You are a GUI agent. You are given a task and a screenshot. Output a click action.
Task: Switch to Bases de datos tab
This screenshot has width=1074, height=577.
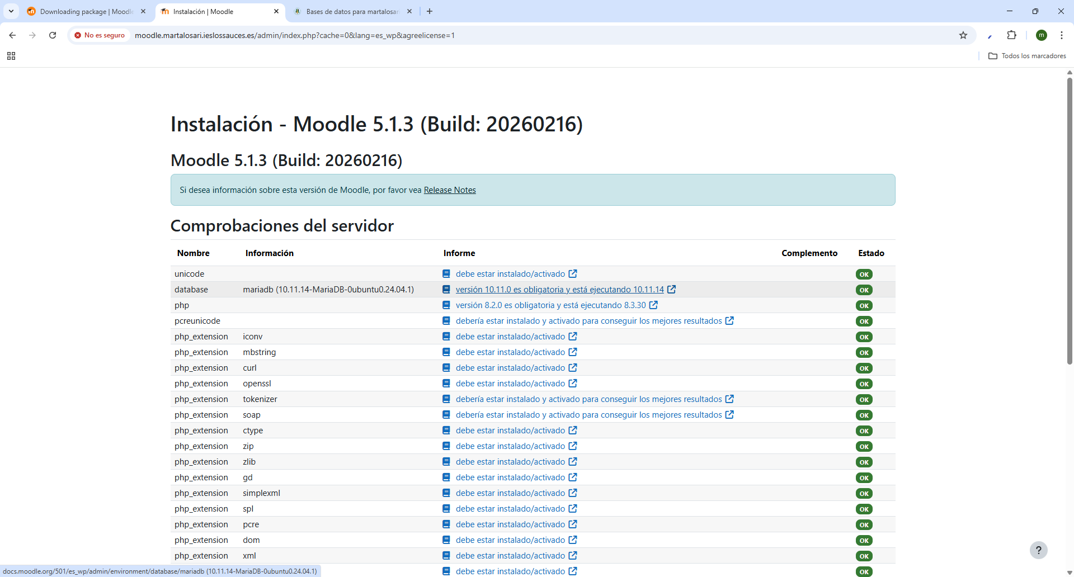click(x=352, y=11)
